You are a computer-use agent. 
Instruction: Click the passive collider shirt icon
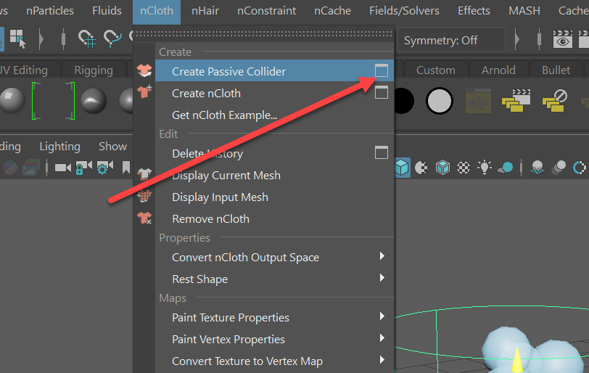pos(144,70)
